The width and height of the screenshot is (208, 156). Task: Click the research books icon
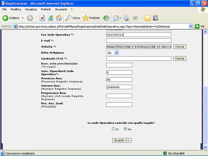pos(155,18)
